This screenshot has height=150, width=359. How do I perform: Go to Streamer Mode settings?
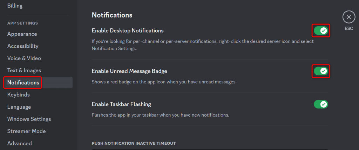click(x=27, y=131)
